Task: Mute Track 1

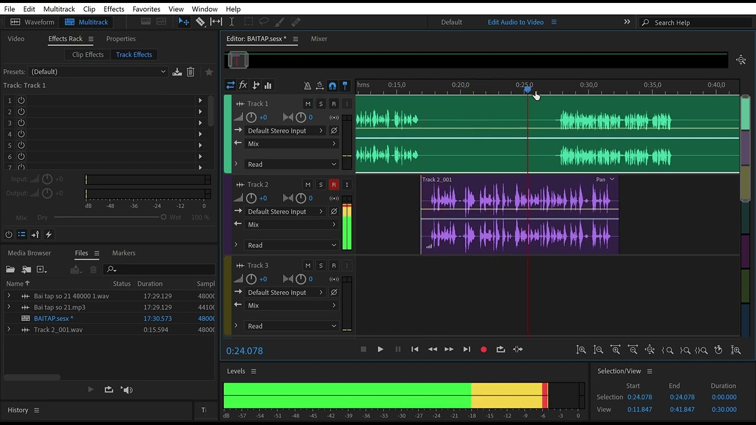Action: click(308, 104)
